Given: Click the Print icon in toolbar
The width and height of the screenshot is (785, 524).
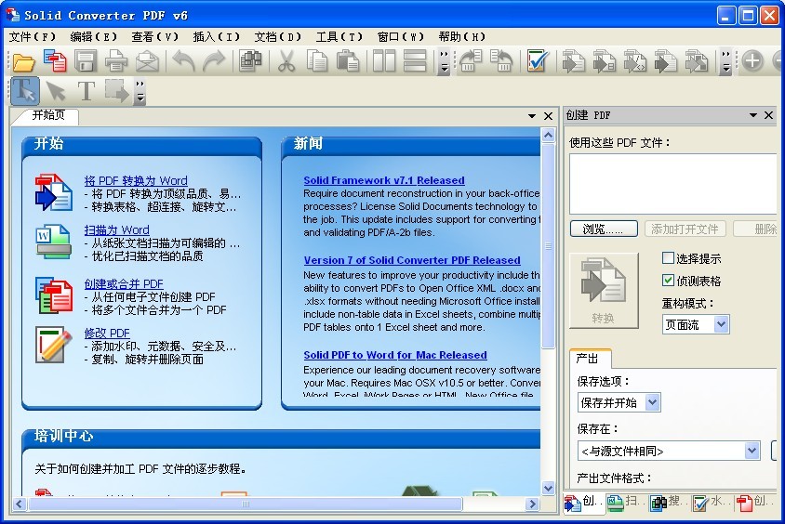Looking at the screenshot, I should [x=116, y=62].
